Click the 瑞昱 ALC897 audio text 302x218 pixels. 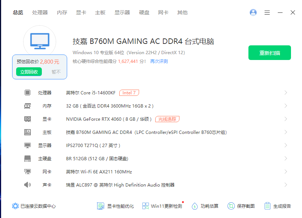coord(120,185)
